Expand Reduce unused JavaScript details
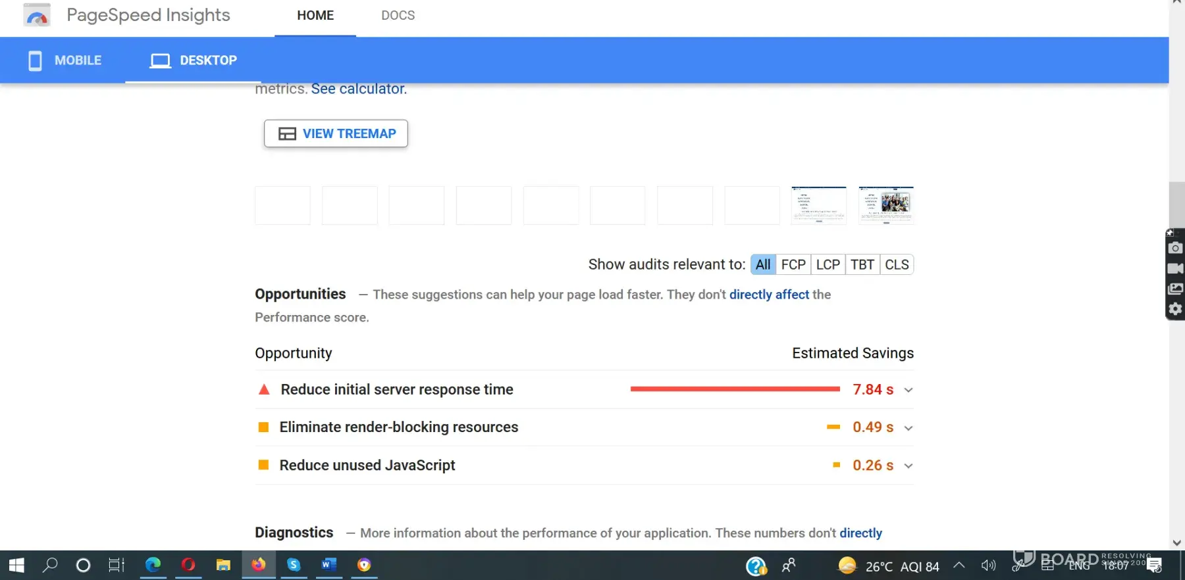The height and width of the screenshot is (580, 1185). [908, 466]
